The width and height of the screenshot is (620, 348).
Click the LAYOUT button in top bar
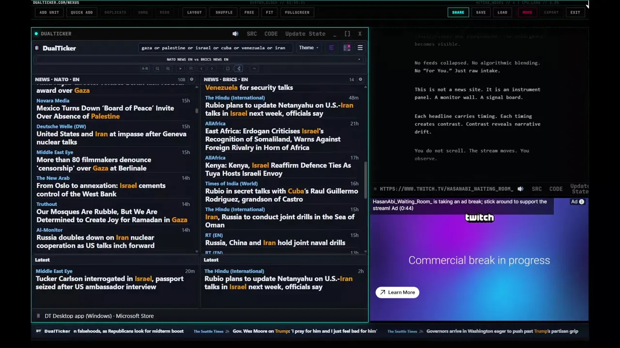coord(195,13)
